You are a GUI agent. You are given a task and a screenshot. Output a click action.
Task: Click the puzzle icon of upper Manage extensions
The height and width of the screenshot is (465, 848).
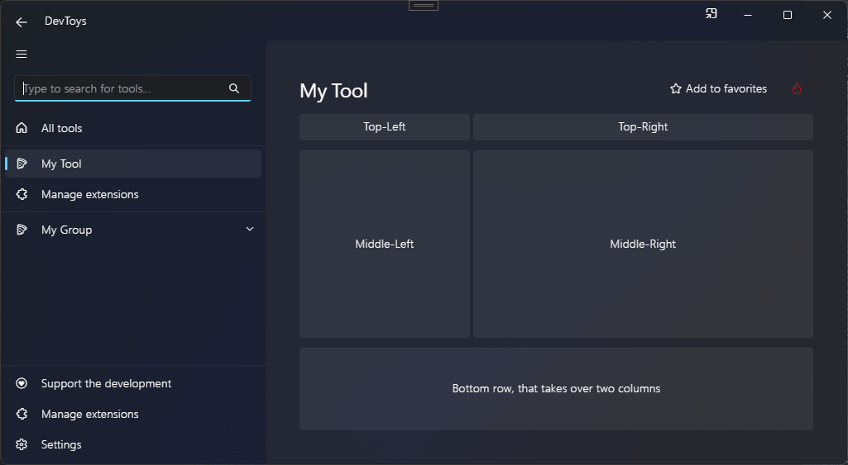[x=22, y=194]
